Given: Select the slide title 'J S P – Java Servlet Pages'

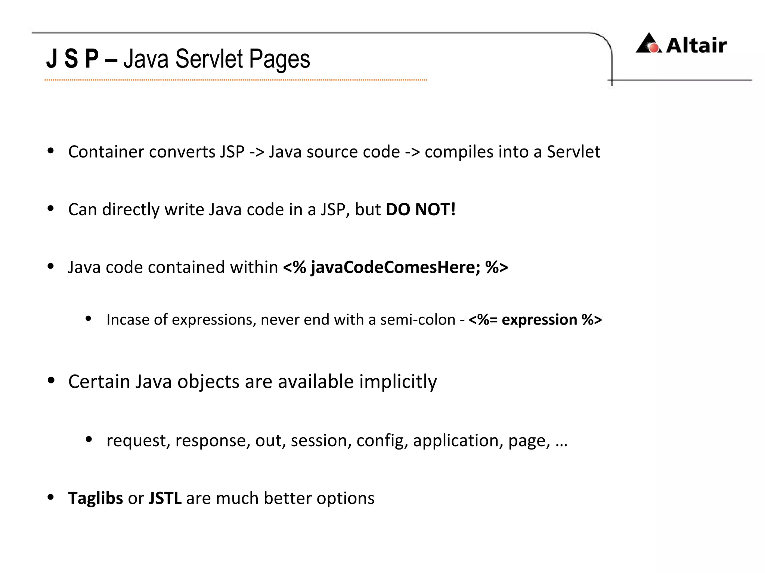Looking at the screenshot, I should click(178, 59).
